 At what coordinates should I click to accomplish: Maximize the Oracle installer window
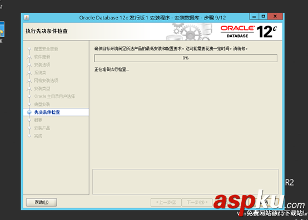264,16
